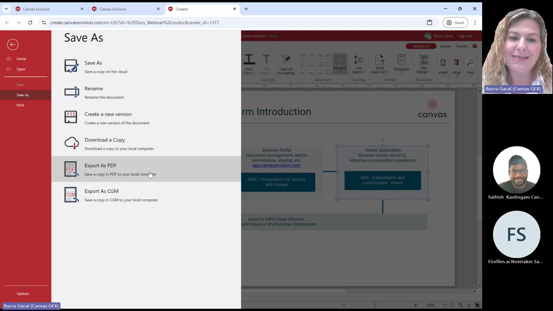Close the Creator browser tab
The height and width of the screenshot is (311, 553).
coord(235,9)
